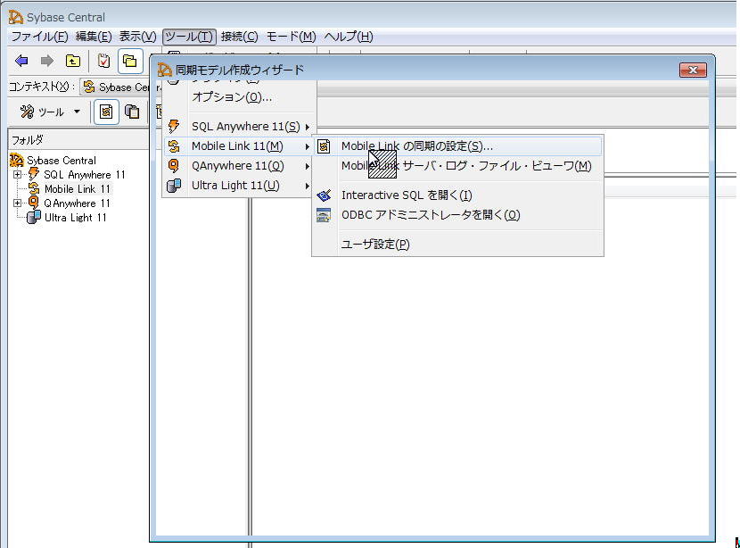Click the Mobile Link sync settings icon

pyautogui.click(x=324, y=146)
